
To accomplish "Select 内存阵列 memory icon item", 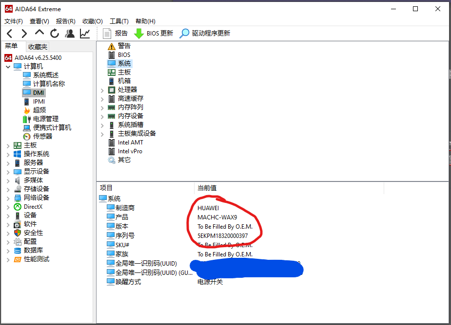I will click(125, 108).
